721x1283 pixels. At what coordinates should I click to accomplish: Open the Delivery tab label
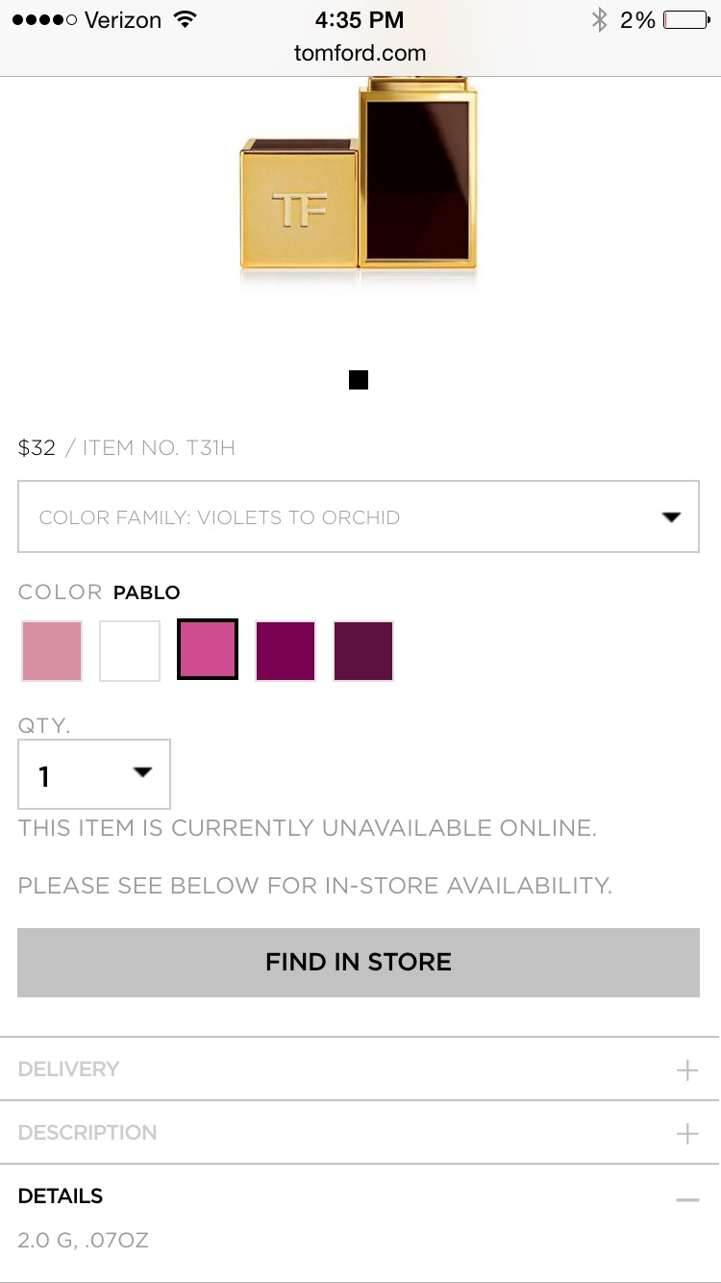pos(68,1069)
